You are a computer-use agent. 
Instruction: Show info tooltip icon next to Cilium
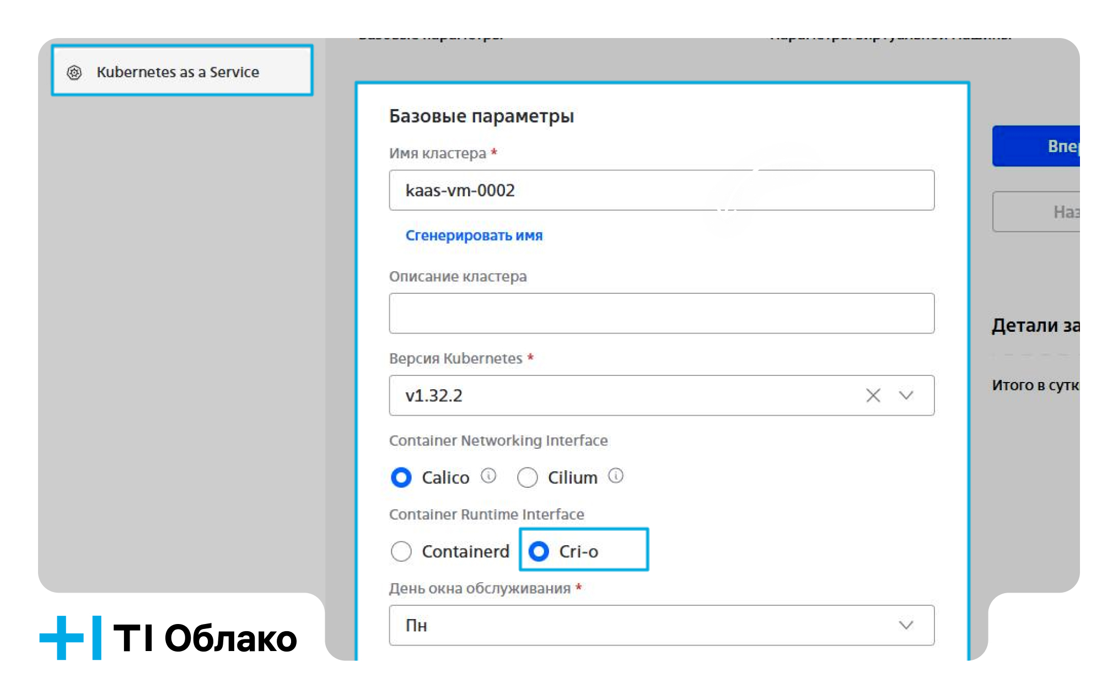[x=616, y=475]
